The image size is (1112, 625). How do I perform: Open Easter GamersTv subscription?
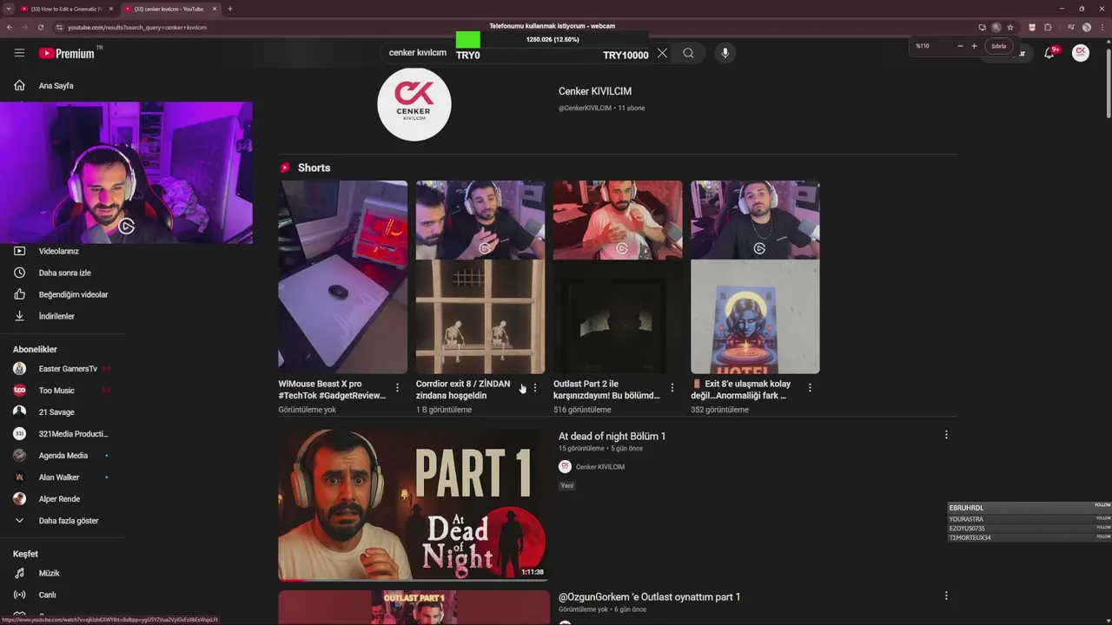coord(68,369)
